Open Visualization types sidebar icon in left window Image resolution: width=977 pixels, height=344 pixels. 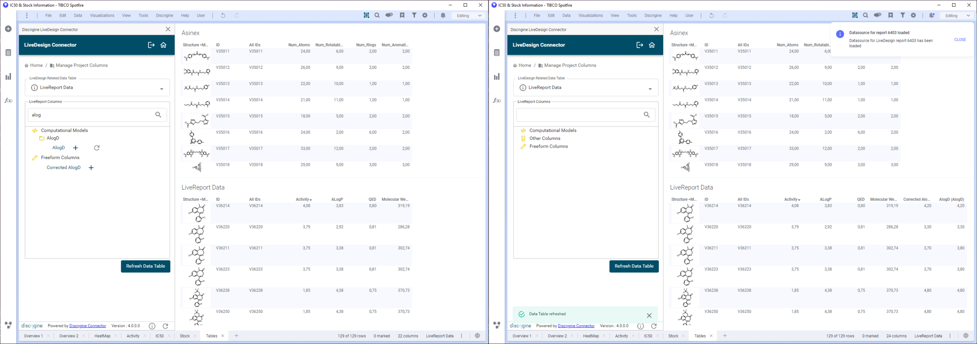8,76
